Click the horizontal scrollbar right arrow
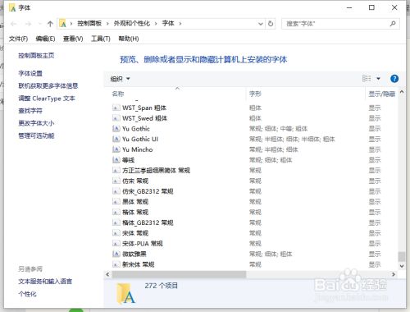This screenshot has height=312, width=410. point(394,274)
